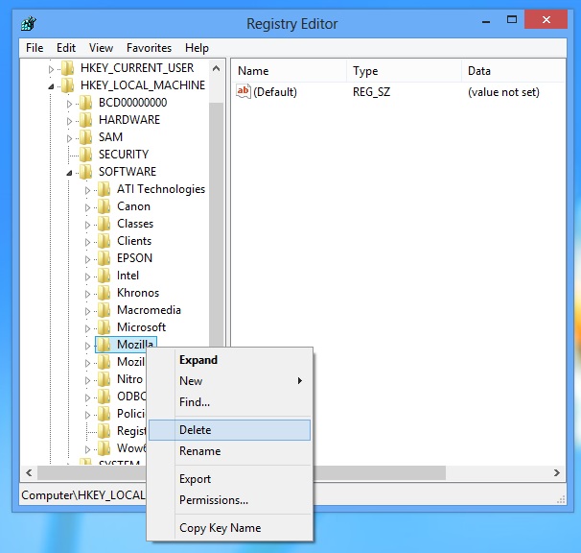Image resolution: width=581 pixels, height=553 pixels.
Task: Click the tree scroll-up arrow
Action: click(x=217, y=68)
